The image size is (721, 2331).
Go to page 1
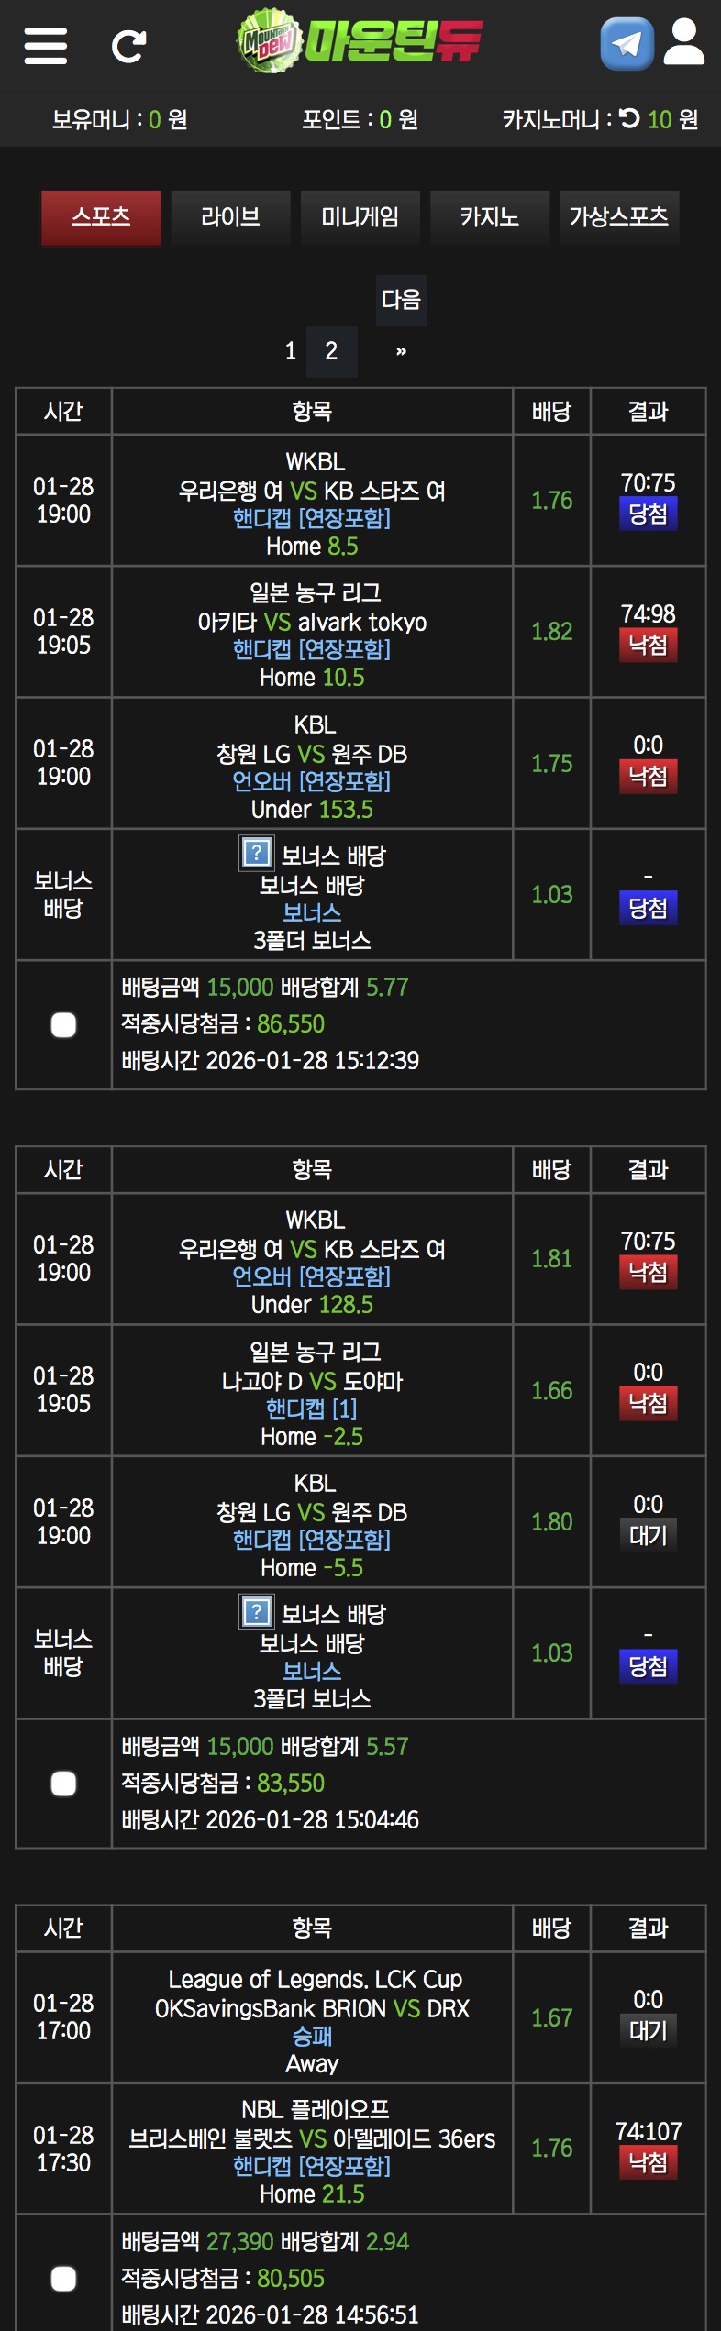click(291, 351)
